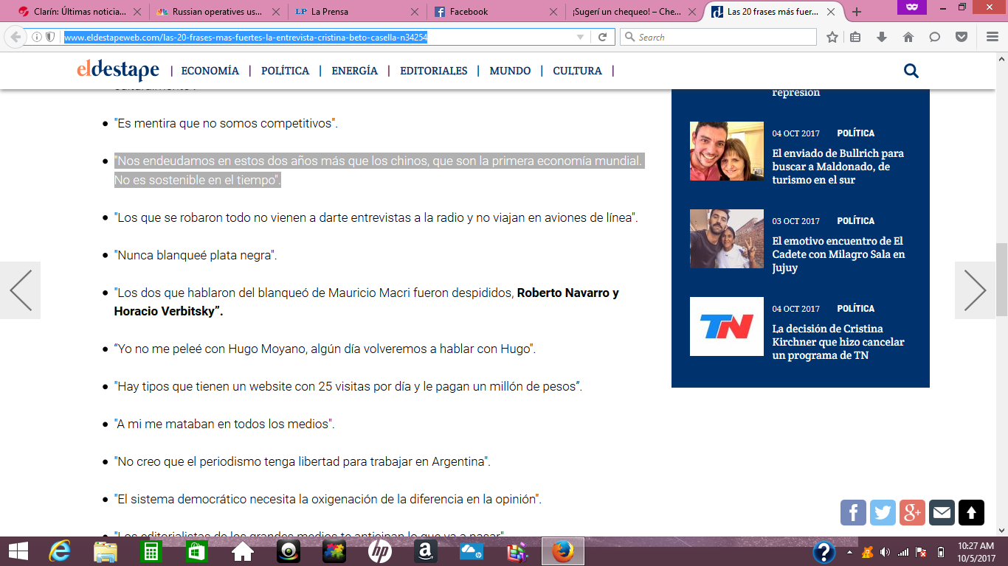The image size is (1008, 566).
Task: Click the page vertical scrollbar thumb
Action: click(x=1001, y=279)
